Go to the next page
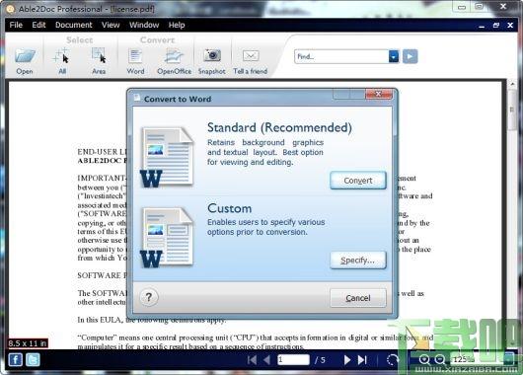 [347, 360]
